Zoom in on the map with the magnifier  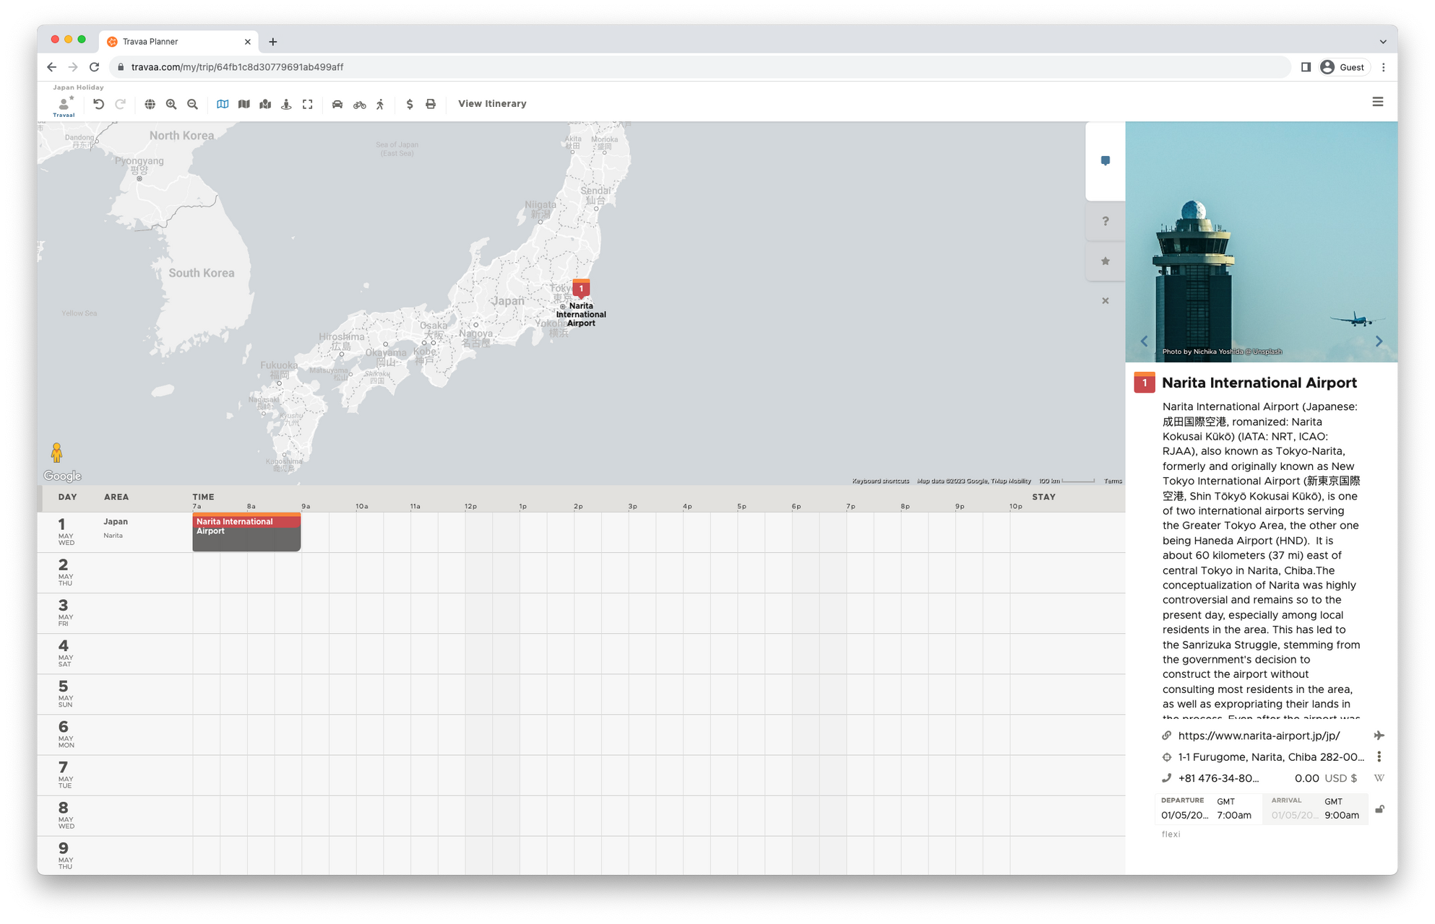tap(171, 104)
